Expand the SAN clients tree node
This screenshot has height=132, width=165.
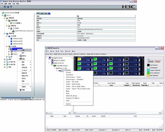4,62
